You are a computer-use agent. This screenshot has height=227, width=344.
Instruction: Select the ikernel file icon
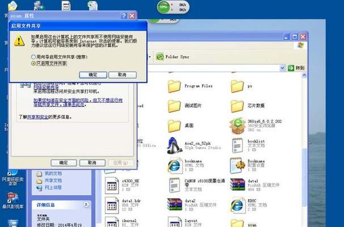point(112,222)
